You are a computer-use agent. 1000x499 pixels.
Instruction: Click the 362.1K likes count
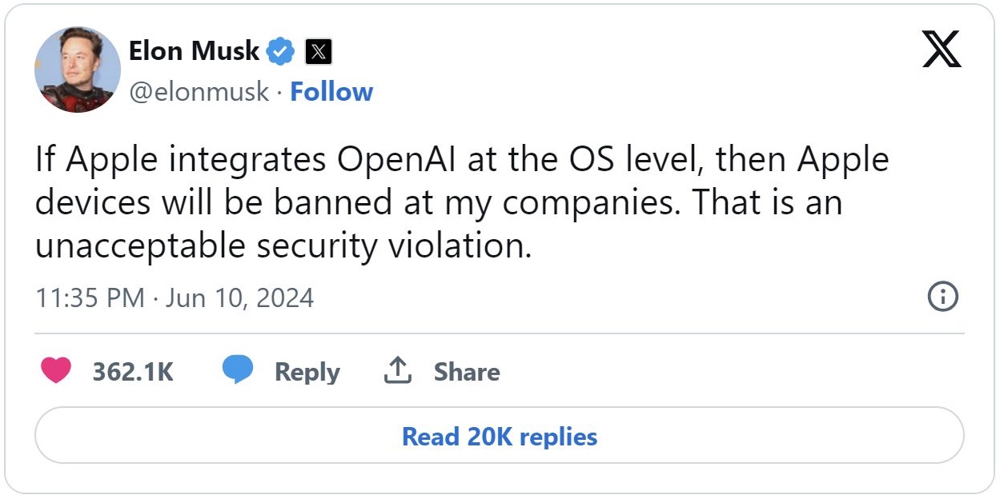tap(133, 372)
